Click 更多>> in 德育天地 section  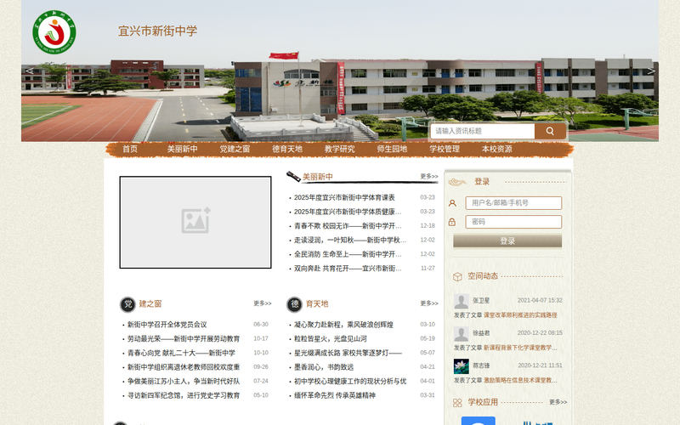[x=429, y=303]
